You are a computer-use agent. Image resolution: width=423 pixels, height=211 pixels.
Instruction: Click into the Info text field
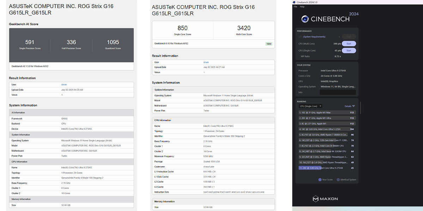(338, 92)
